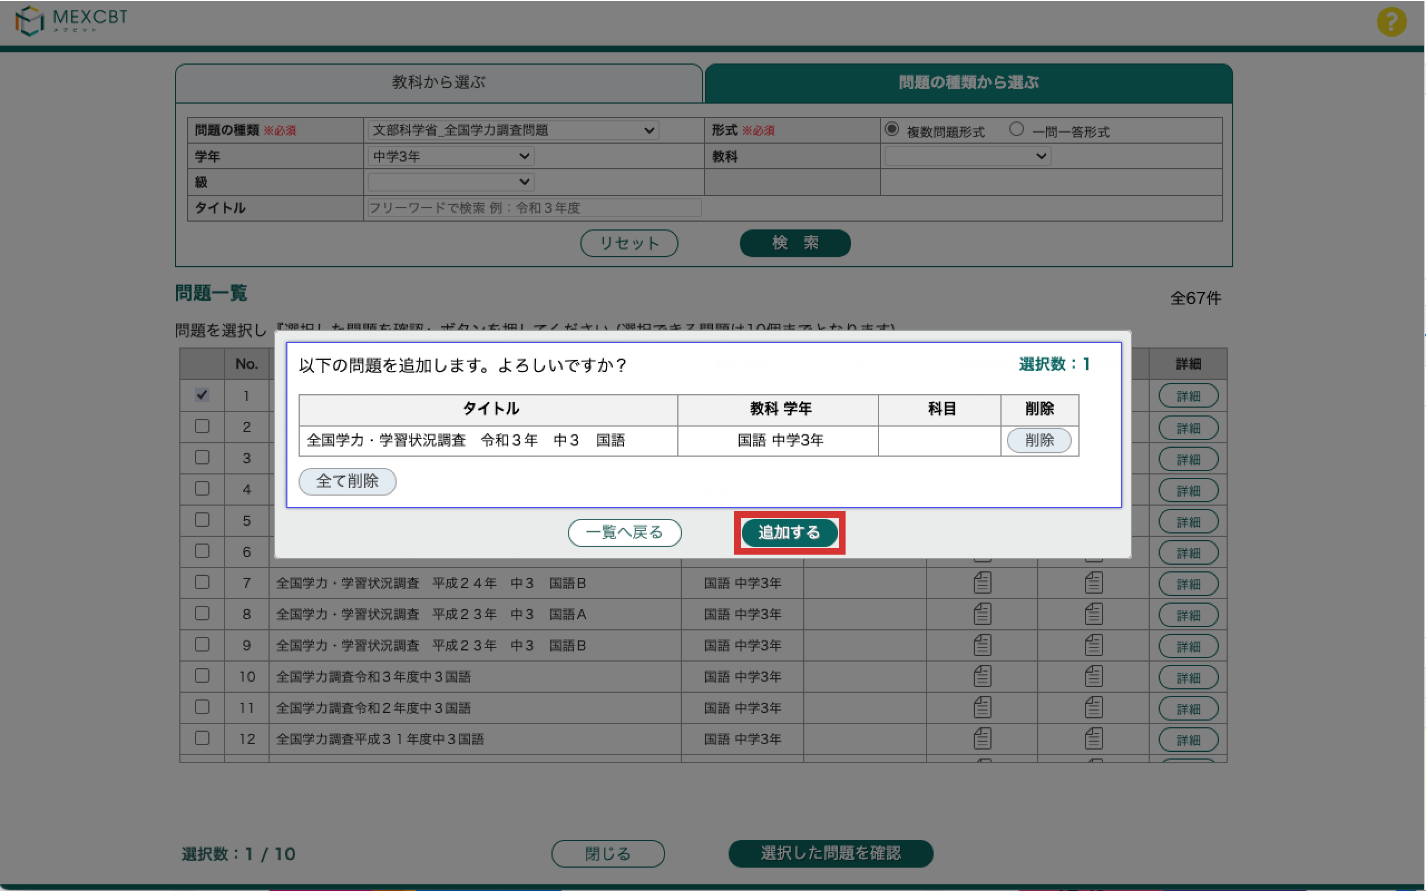The height and width of the screenshot is (891, 1426).
Task: Open second document icon in row 7
Action: [1093, 583]
